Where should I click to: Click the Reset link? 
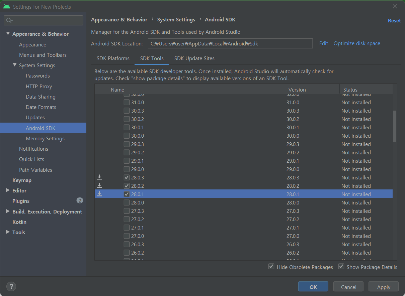click(394, 21)
